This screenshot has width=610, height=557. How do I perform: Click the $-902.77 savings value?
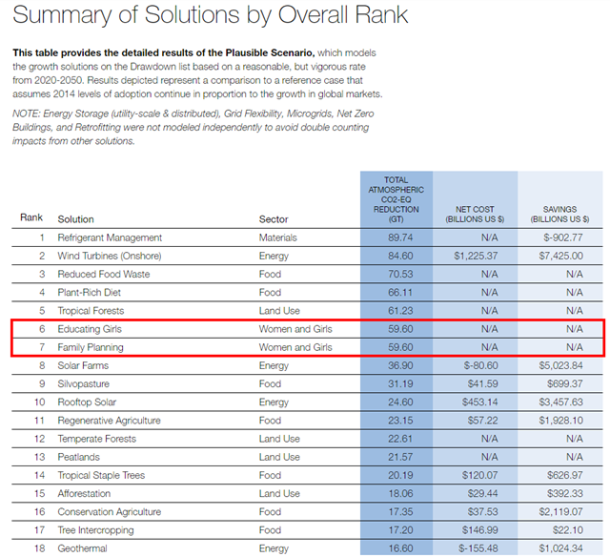pos(563,237)
